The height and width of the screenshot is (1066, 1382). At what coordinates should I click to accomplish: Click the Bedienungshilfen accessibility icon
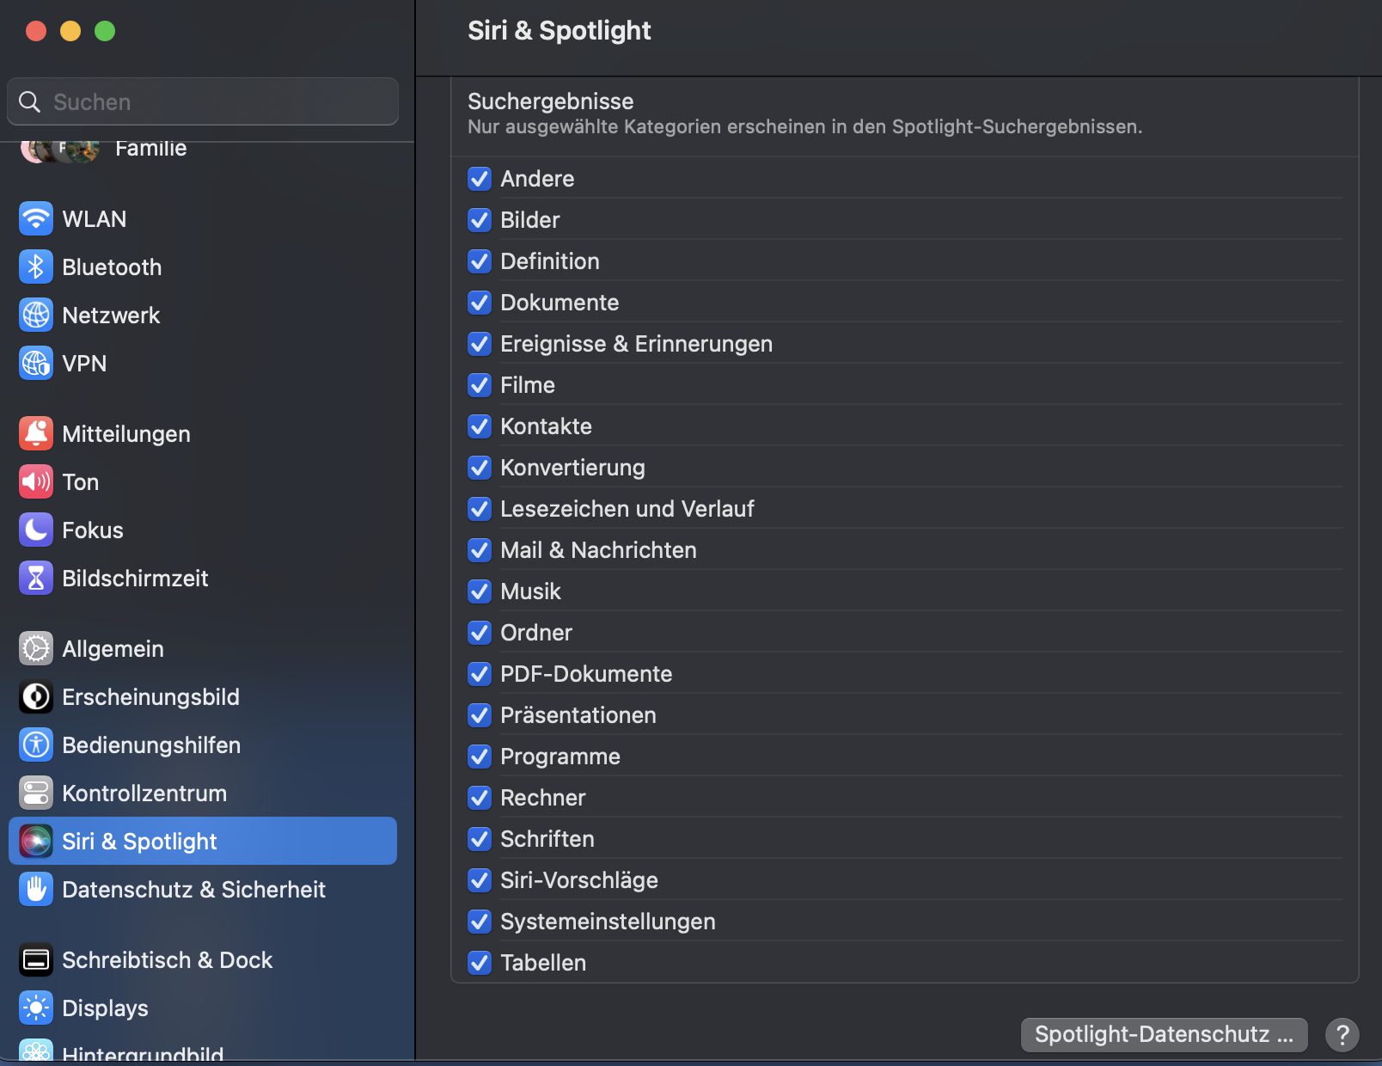[x=36, y=745]
